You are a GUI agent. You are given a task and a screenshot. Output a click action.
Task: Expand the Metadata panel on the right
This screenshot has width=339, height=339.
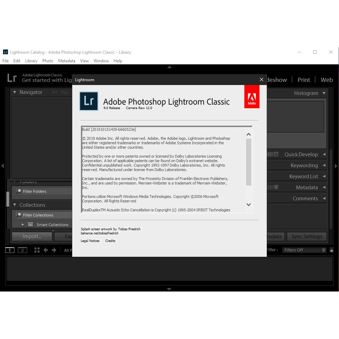click(324, 188)
